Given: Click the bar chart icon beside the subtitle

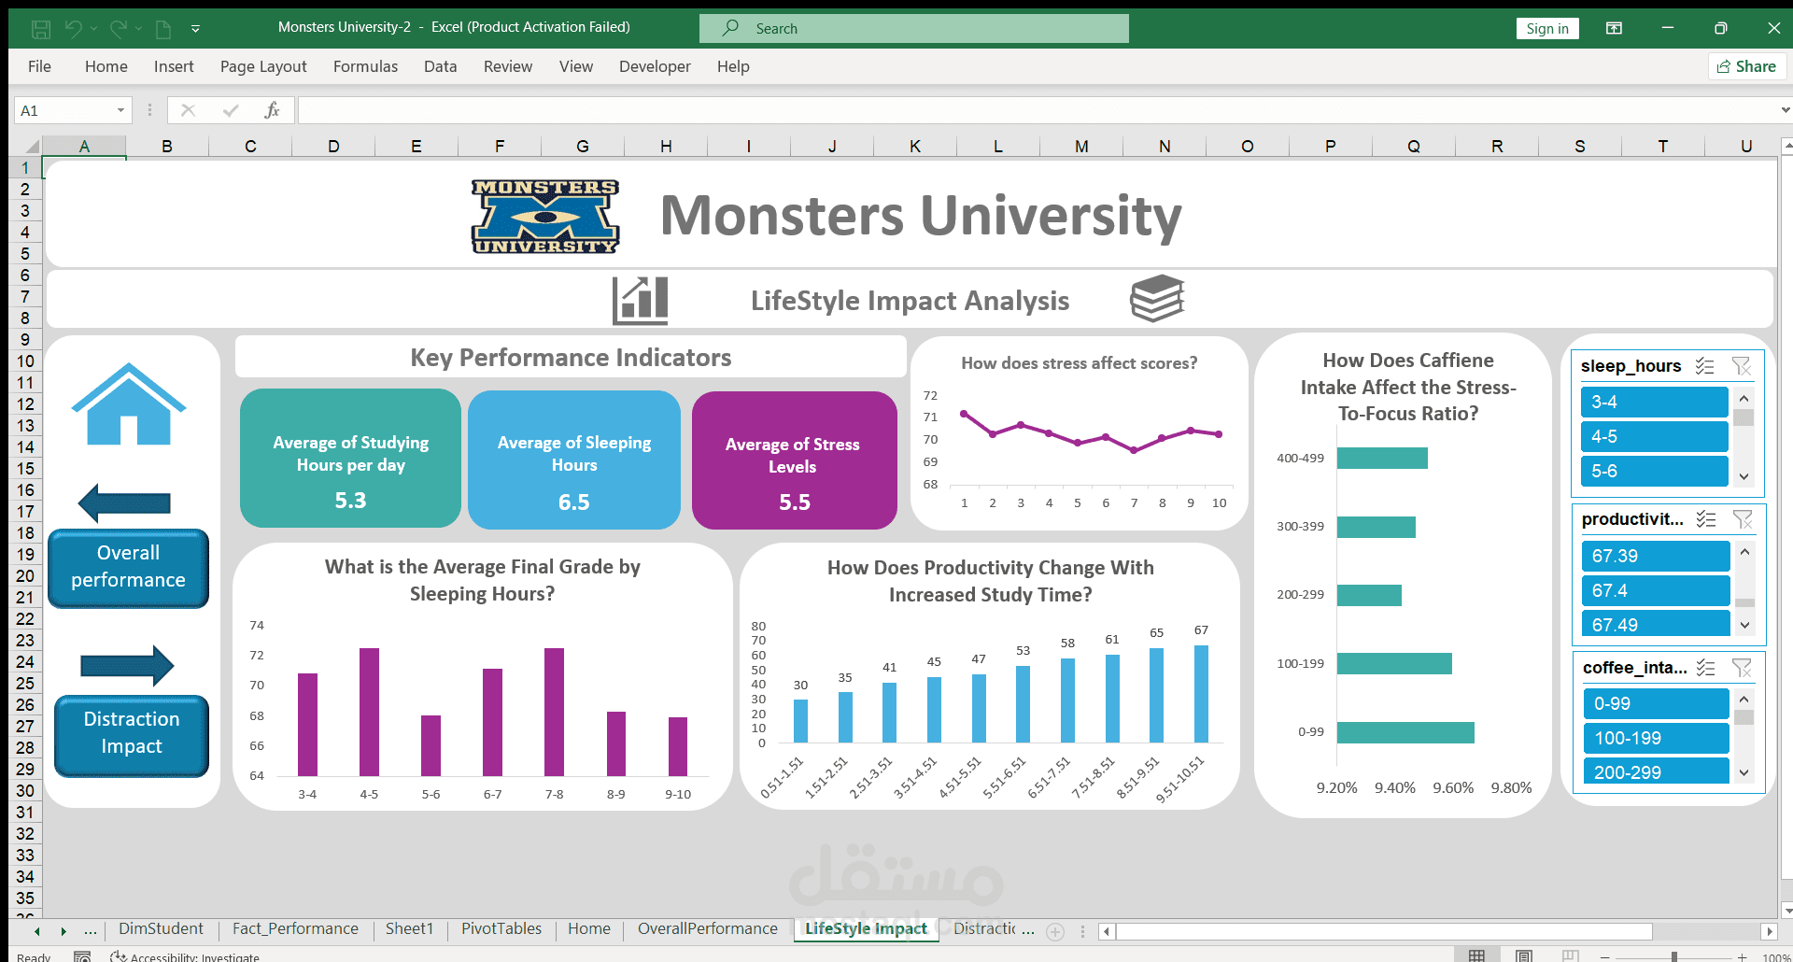Looking at the screenshot, I should coord(640,300).
